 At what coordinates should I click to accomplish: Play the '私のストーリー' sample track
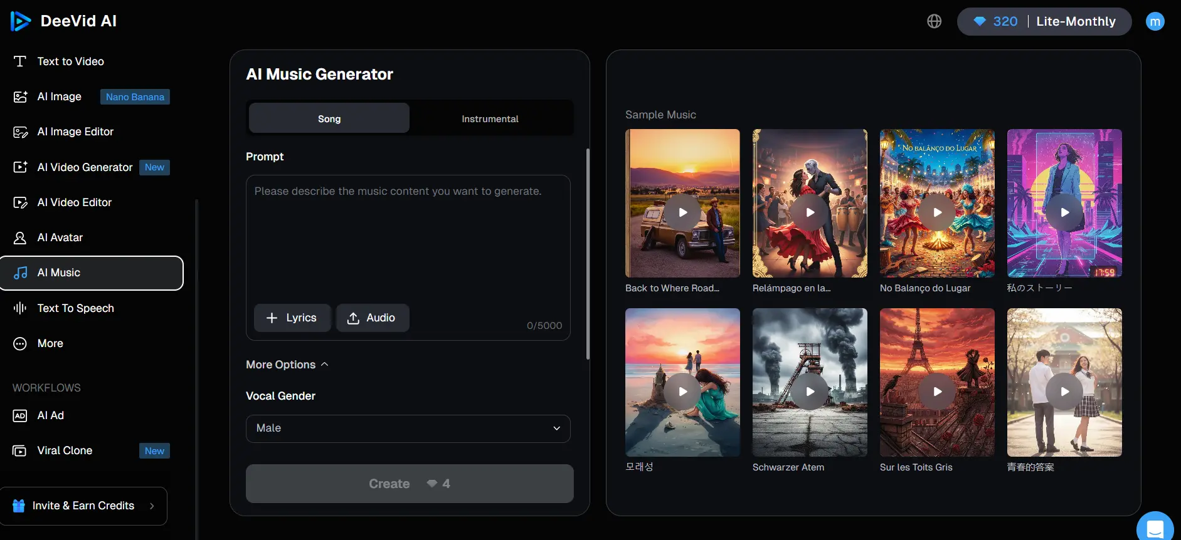(x=1064, y=212)
